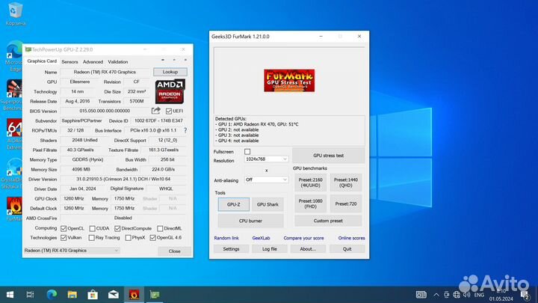Toggle the DirectML checkbox
The image size is (538, 303).
click(x=160, y=228)
